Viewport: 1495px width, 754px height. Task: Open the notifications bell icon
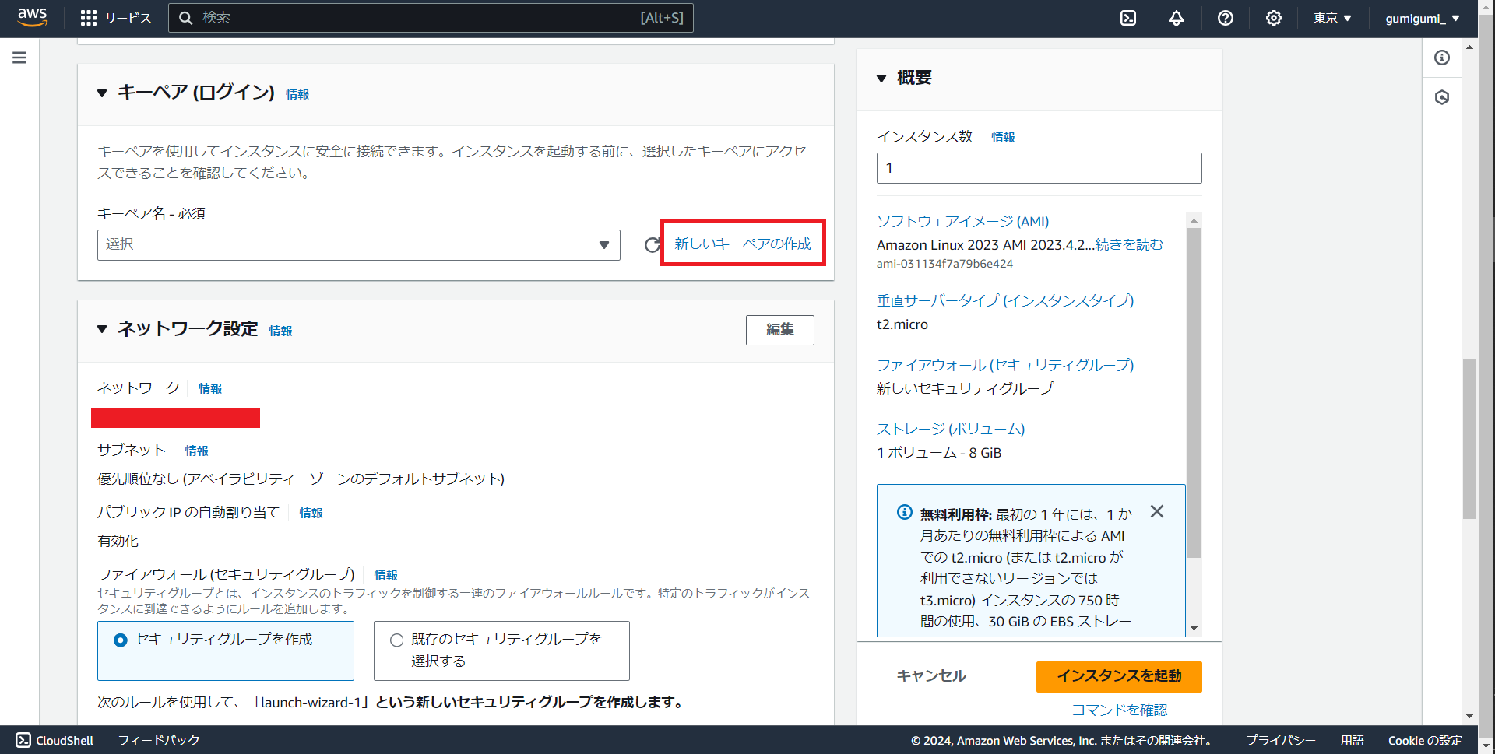pyautogui.click(x=1177, y=17)
